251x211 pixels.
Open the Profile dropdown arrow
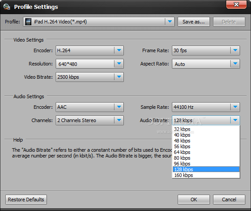coord(170,22)
